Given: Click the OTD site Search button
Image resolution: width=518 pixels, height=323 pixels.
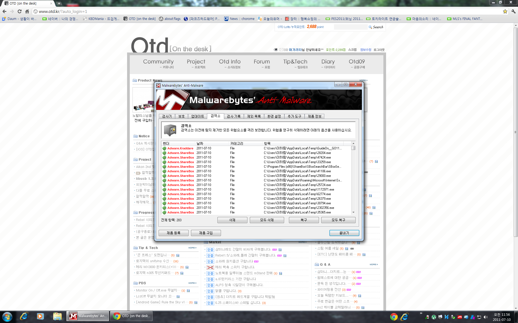Looking at the screenshot, I should coord(376,27).
